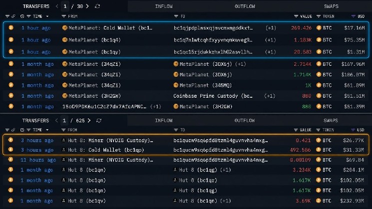Go to previous page in Hut 8 transfers
The image size is (372, 209).
point(56,120)
